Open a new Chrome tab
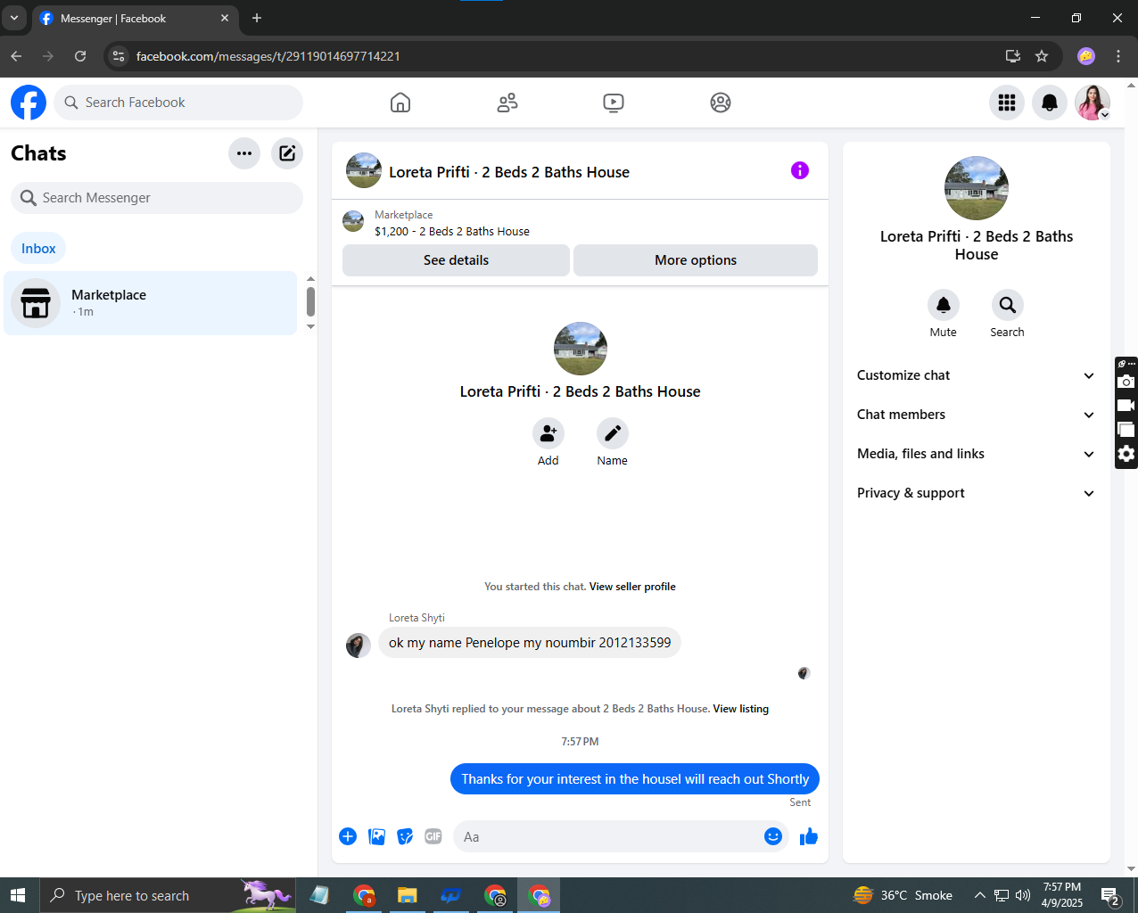 [257, 18]
